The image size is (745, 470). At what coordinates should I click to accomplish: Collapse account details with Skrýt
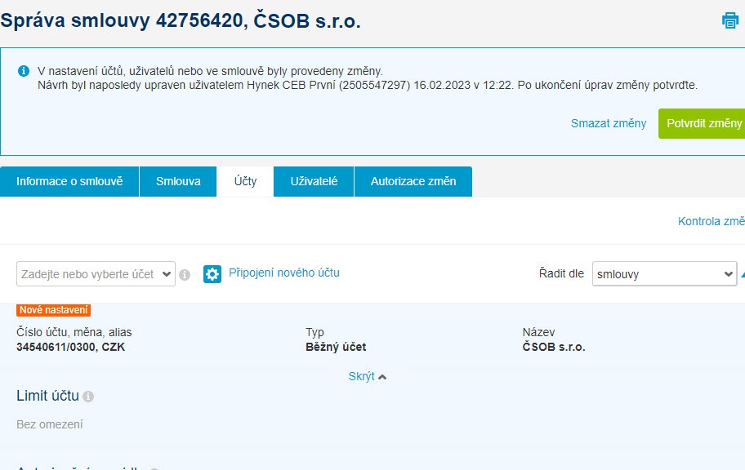pos(368,376)
